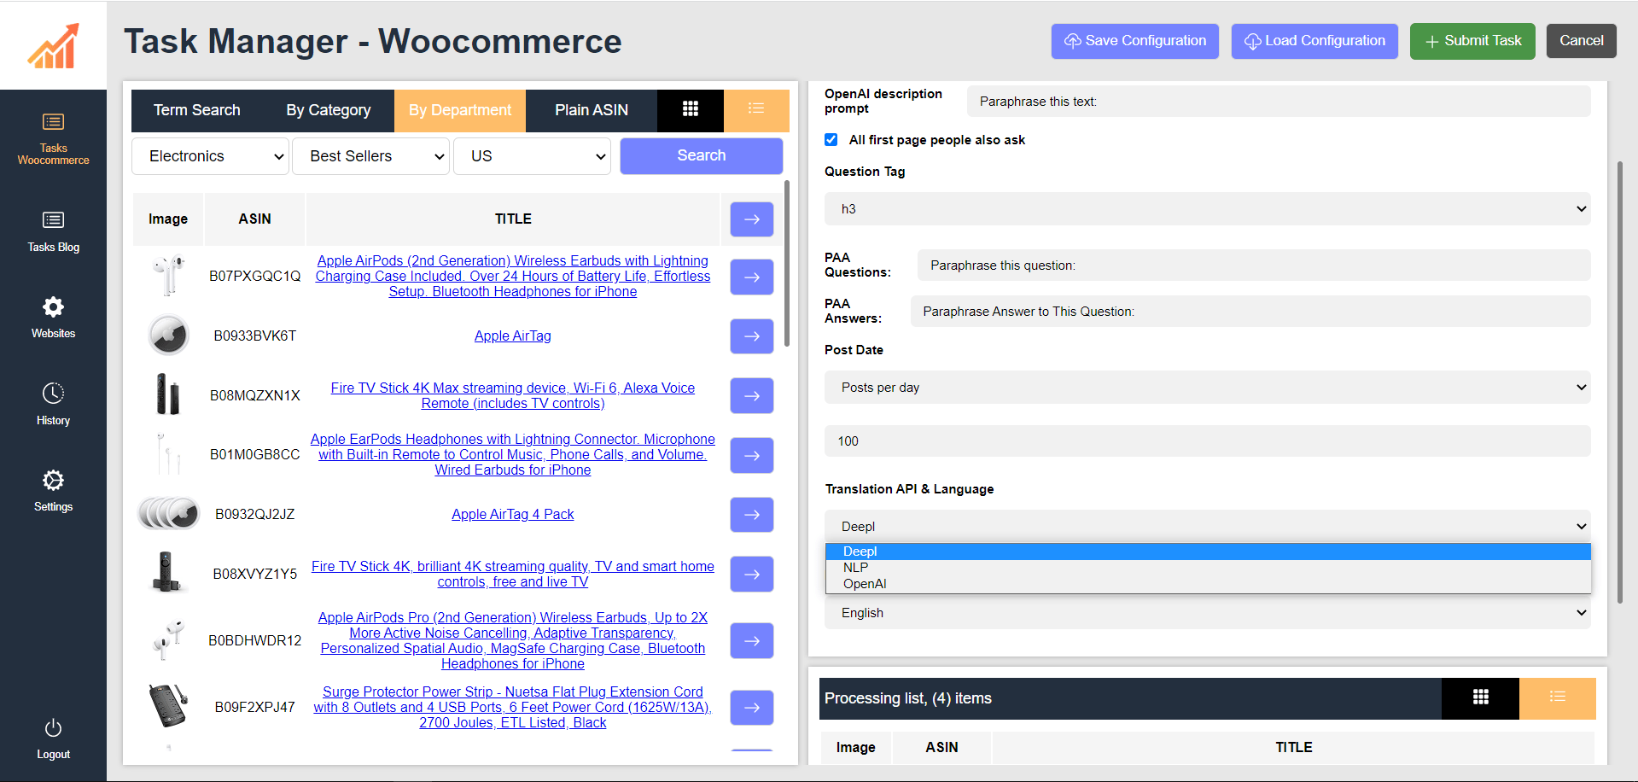The width and height of the screenshot is (1638, 782).
Task: Add Apple AirTag 4 Pack via arrow
Action: pos(752,515)
